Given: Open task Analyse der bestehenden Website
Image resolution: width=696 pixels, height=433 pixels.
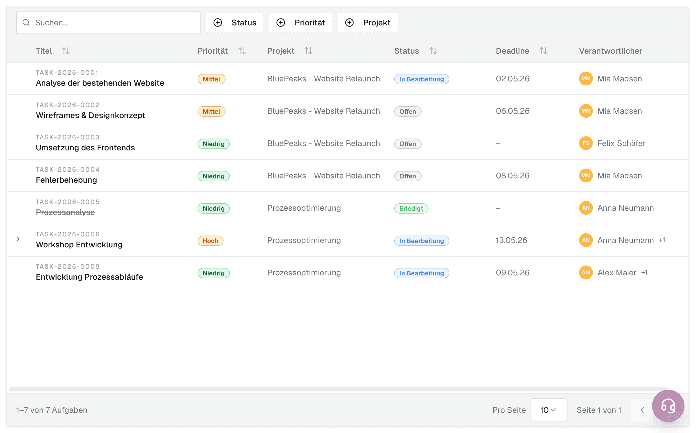Looking at the screenshot, I should click(100, 83).
